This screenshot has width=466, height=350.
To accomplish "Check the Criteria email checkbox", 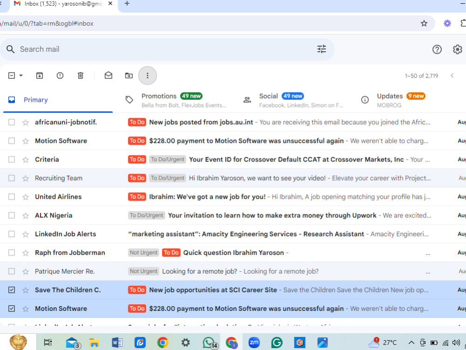I will pyautogui.click(x=12, y=160).
